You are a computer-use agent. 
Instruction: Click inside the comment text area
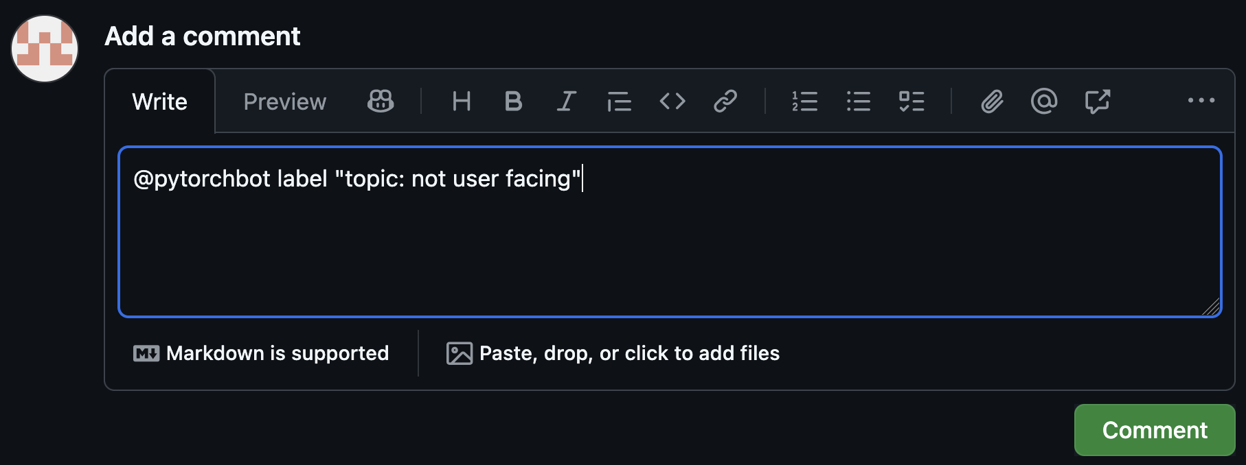(x=670, y=247)
